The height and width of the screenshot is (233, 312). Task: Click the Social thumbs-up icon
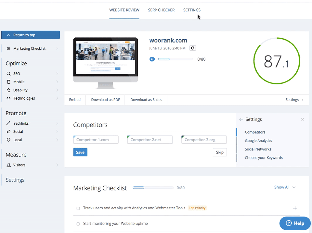pyautogui.click(x=8, y=132)
